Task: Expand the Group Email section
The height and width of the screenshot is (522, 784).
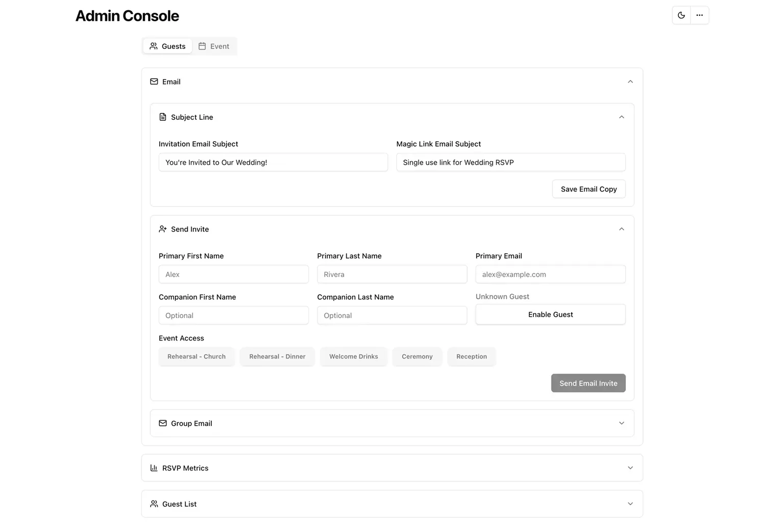Action: click(x=392, y=423)
